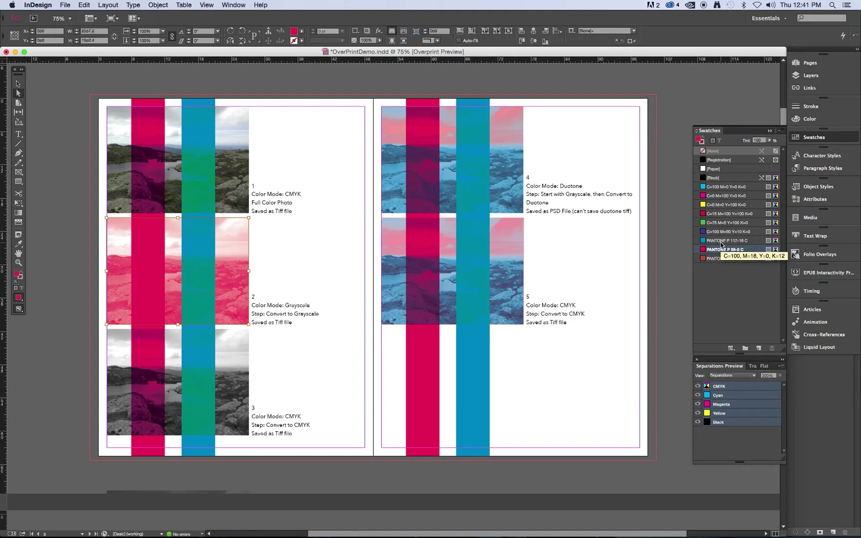Switch to the Flat tab beside Separations Preview
Screen dimensions: 861x538
tap(764, 366)
